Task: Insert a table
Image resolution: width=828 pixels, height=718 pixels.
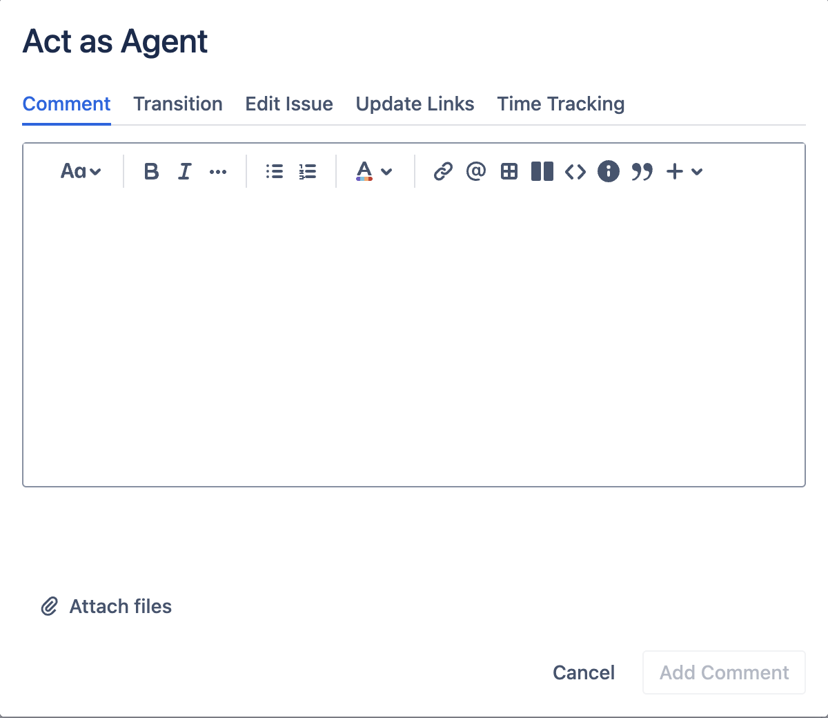Action: [509, 171]
